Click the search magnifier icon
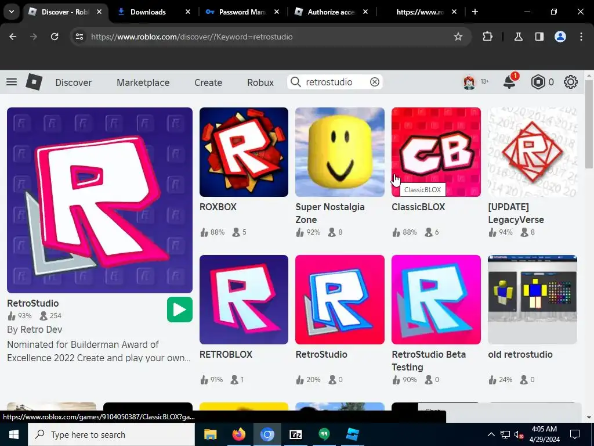 295,82
